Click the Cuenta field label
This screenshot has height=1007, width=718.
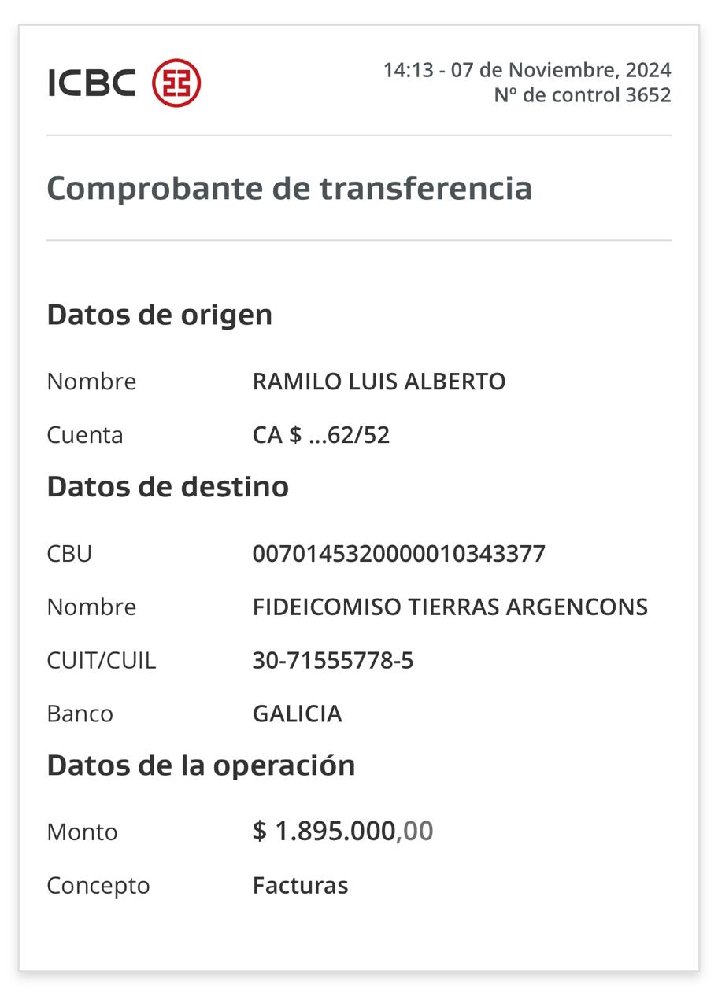pyautogui.click(x=85, y=435)
